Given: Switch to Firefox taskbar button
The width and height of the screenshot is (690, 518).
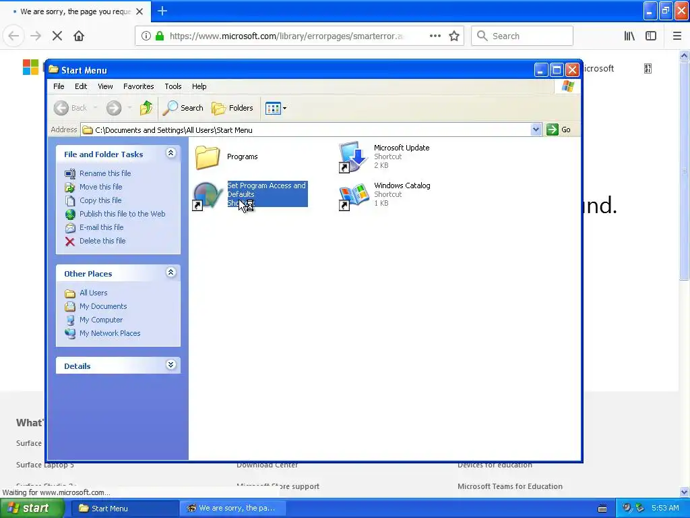Looking at the screenshot, I should coord(233,509).
